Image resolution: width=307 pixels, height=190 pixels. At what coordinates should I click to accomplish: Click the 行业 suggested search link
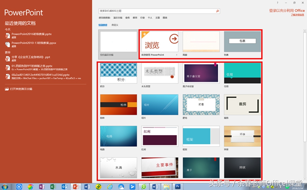point(142,18)
